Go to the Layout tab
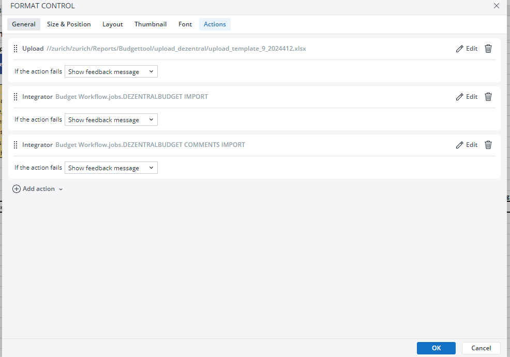The width and height of the screenshot is (510, 357). point(112,24)
